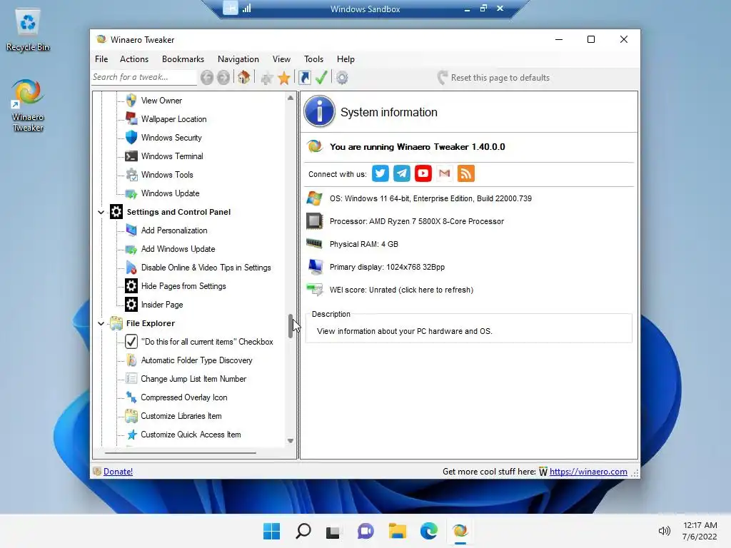
Task: Click the Donate! link
Action: click(118, 472)
